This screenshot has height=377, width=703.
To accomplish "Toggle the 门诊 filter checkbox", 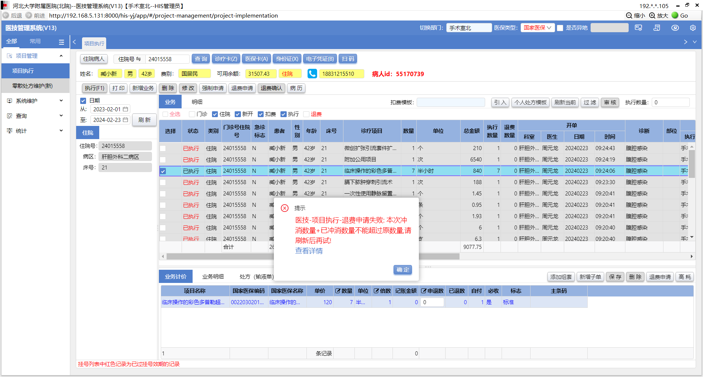I will coord(192,114).
